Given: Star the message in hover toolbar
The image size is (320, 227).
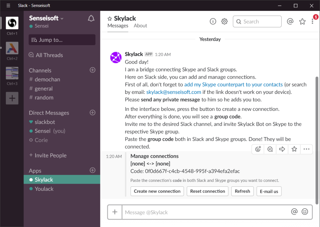Looking at the screenshot, I should pos(294,149).
